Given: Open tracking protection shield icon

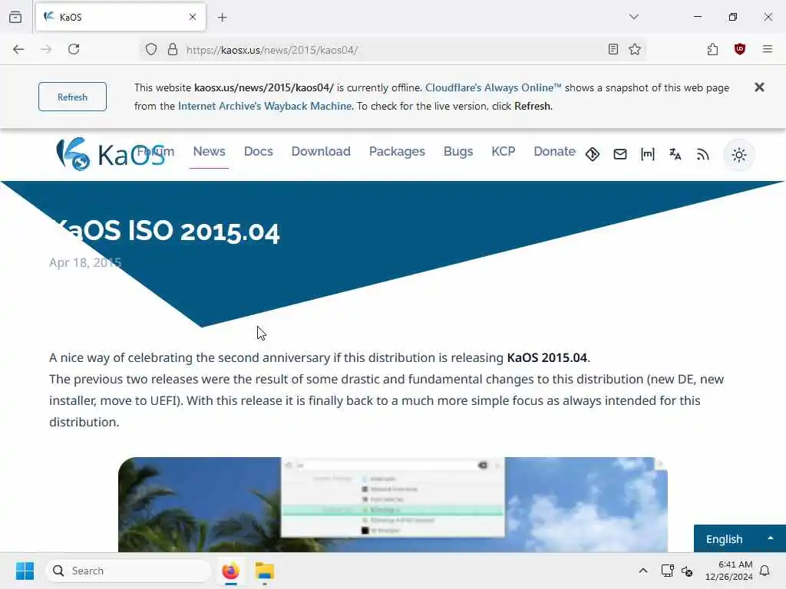Looking at the screenshot, I should pyautogui.click(x=151, y=49).
